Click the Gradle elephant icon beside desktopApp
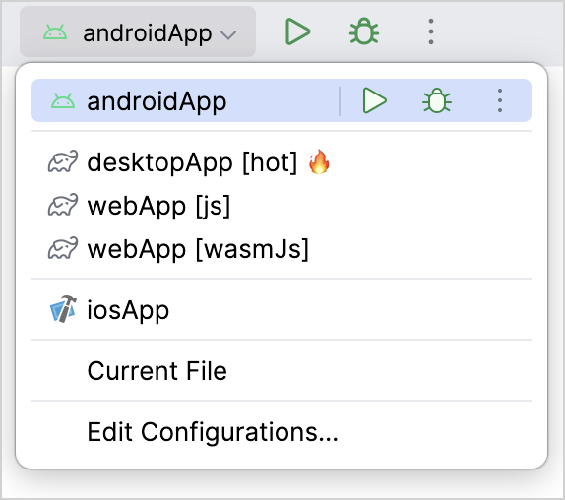Image resolution: width=565 pixels, height=500 pixels. (63, 161)
